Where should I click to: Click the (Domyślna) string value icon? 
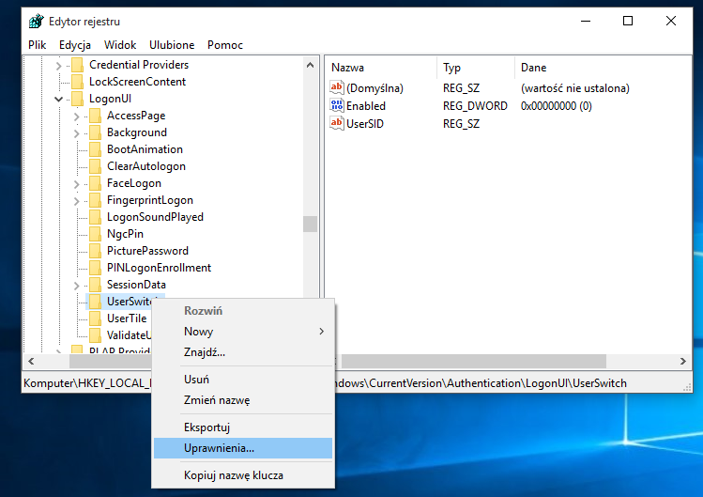point(337,87)
